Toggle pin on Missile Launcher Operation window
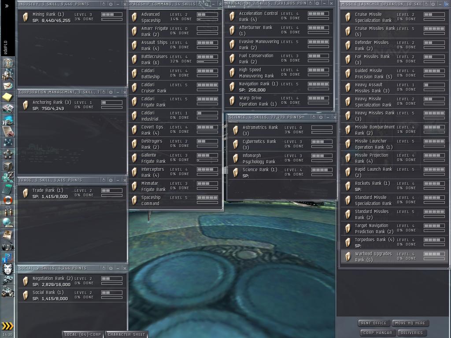This screenshot has width=451, height=338. [x=426, y=4]
